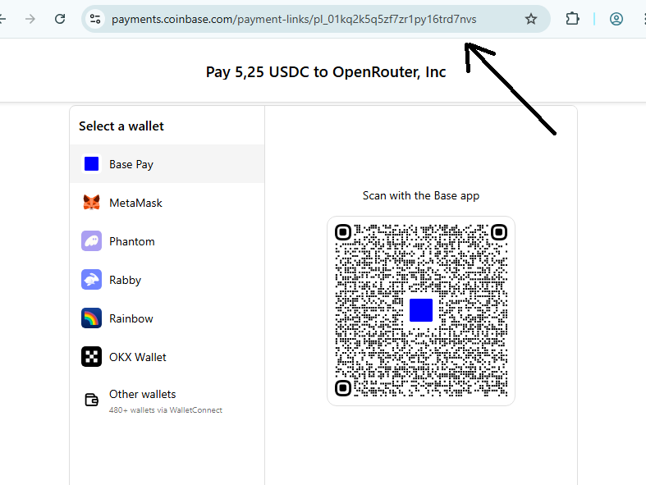646x485 pixels.
Task: Click the browser forward arrow
Action: point(30,19)
